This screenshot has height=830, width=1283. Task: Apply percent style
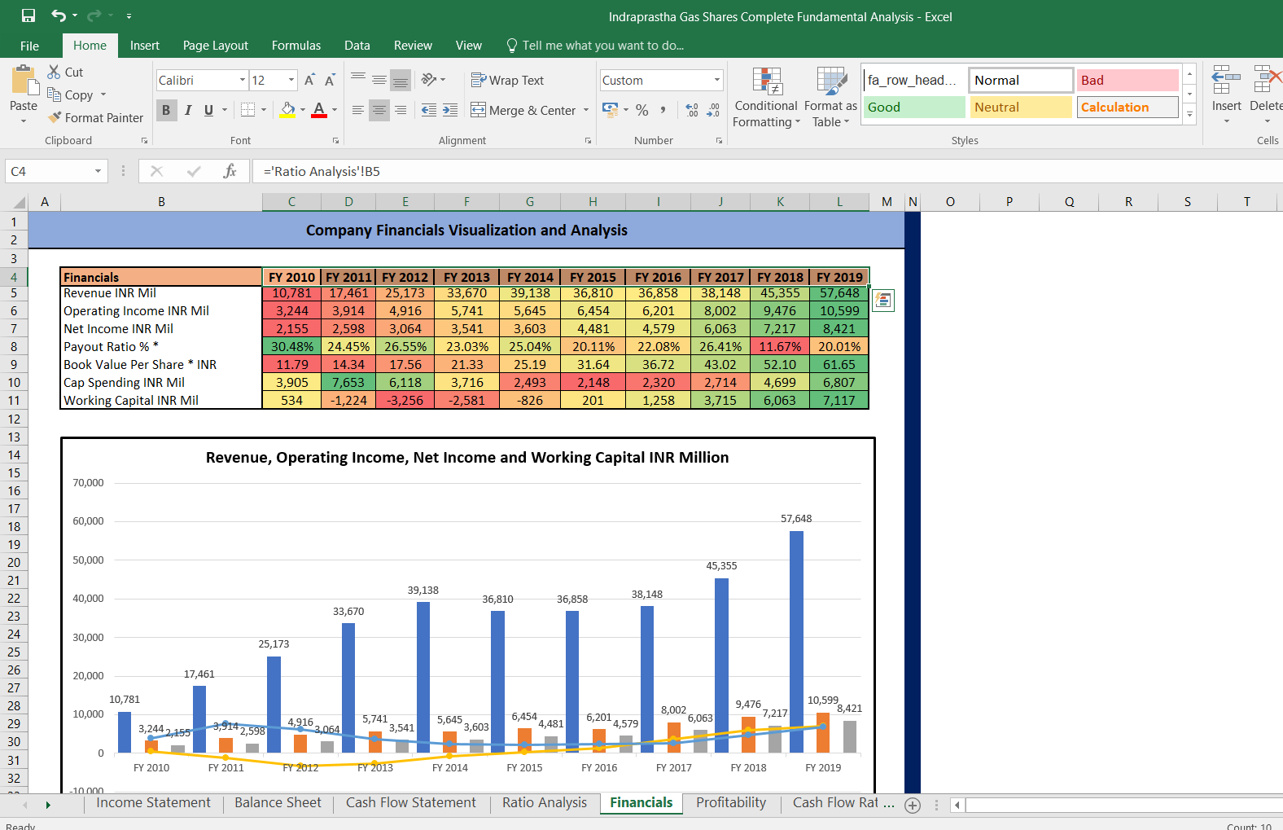click(x=642, y=110)
